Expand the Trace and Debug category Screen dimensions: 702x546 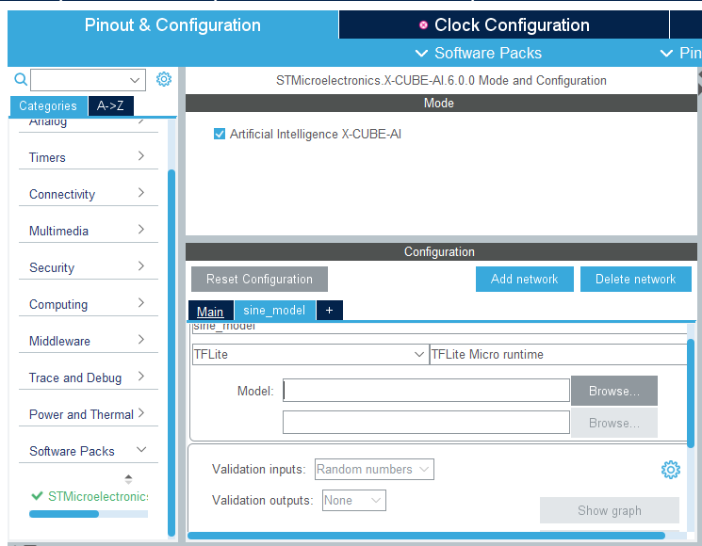(x=89, y=377)
